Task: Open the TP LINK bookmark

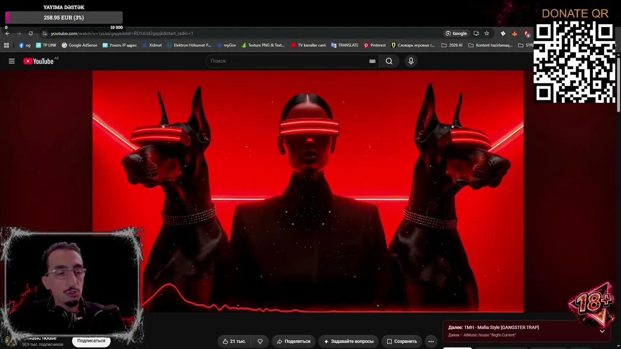Action: [46, 45]
